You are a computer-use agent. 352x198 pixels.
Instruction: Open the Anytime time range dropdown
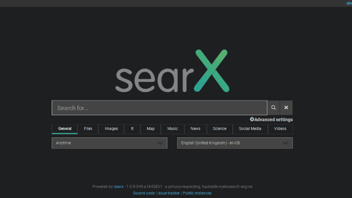click(x=110, y=143)
